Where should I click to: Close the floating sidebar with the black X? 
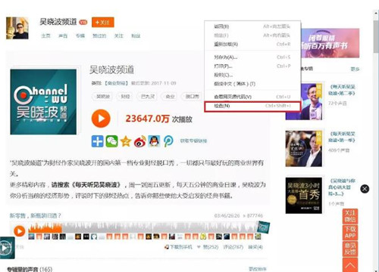[x=365, y=189]
